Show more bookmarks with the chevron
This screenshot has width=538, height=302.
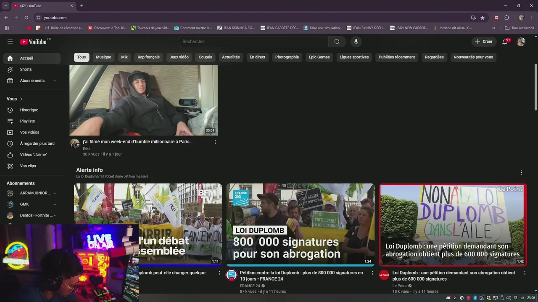point(493,28)
